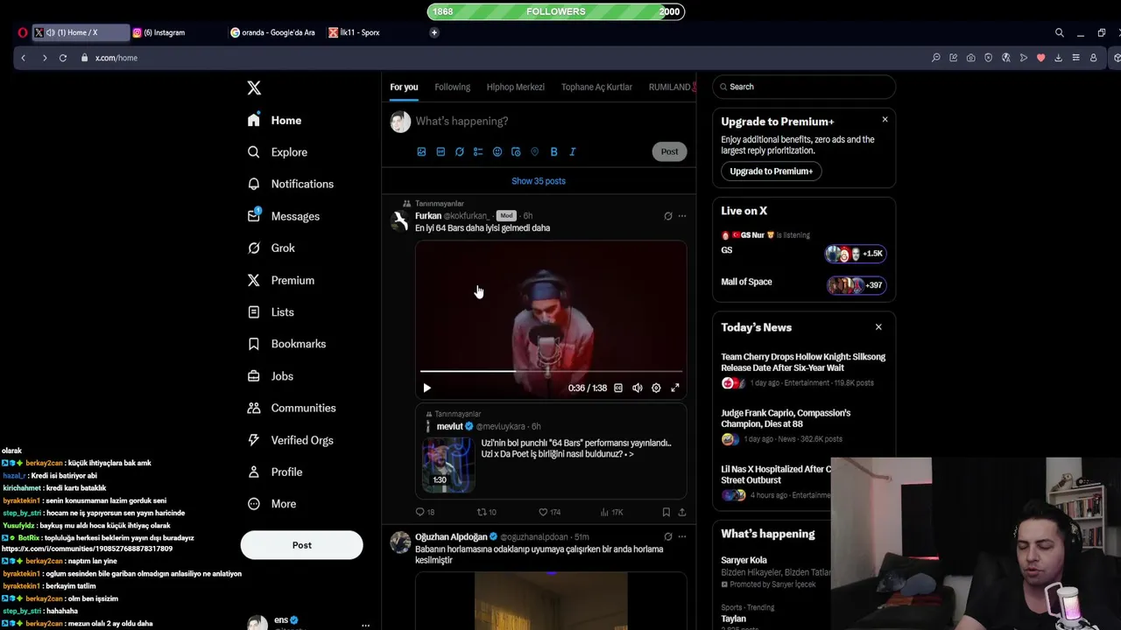Image resolution: width=1121 pixels, height=630 pixels.
Task: Open more options on Oğuzhan Alpdoğan's post
Action: click(x=682, y=536)
